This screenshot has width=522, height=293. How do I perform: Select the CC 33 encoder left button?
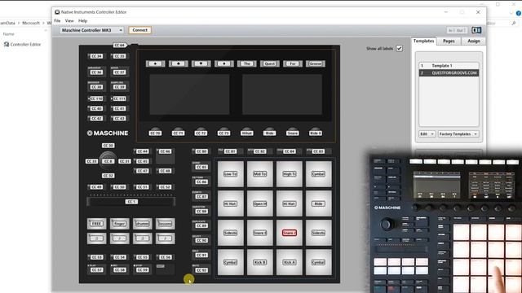pos(91,161)
